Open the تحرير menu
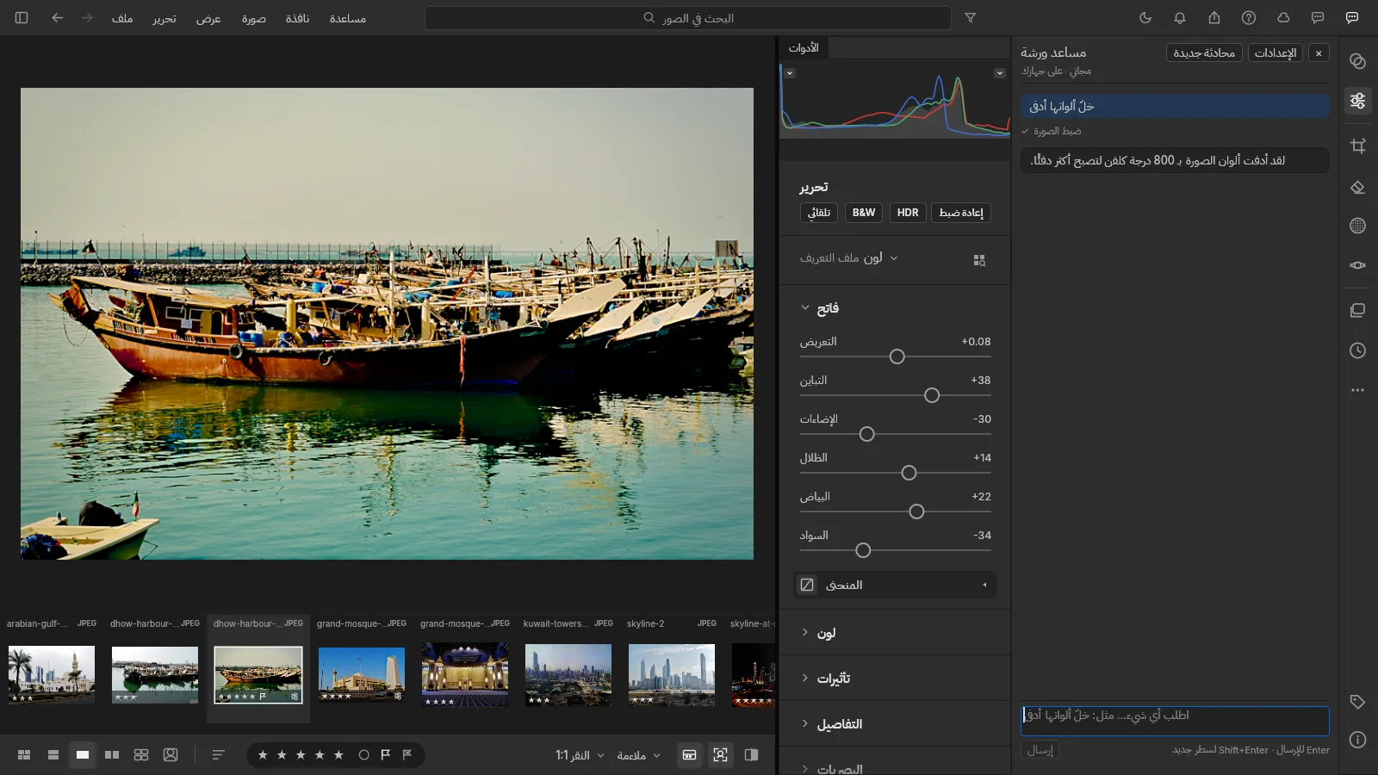1378x775 pixels. click(x=164, y=18)
